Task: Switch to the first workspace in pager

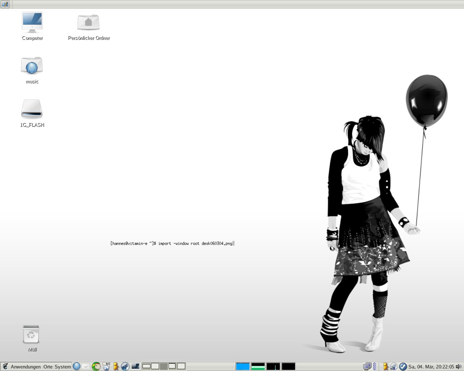Action: click(146, 366)
